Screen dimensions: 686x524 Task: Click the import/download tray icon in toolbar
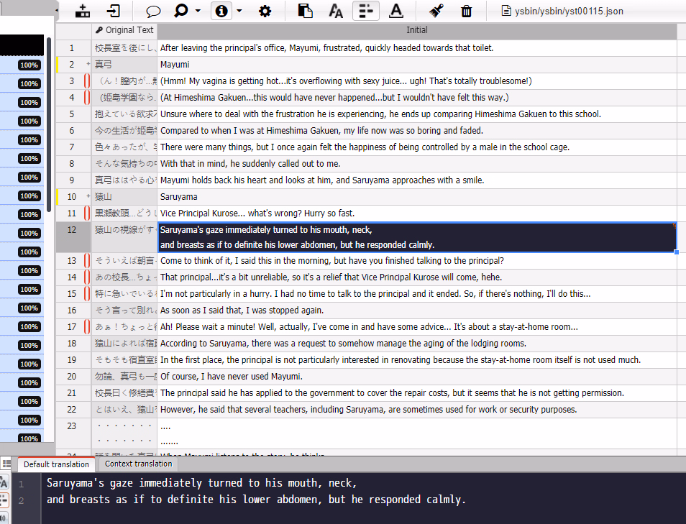[83, 11]
